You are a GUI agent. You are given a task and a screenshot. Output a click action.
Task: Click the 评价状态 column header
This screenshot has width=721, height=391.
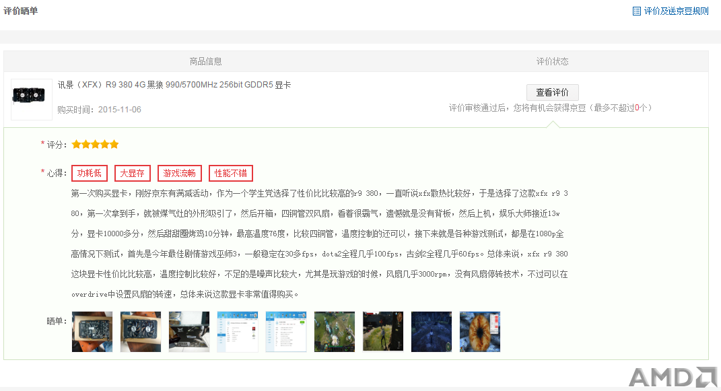(x=552, y=61)
